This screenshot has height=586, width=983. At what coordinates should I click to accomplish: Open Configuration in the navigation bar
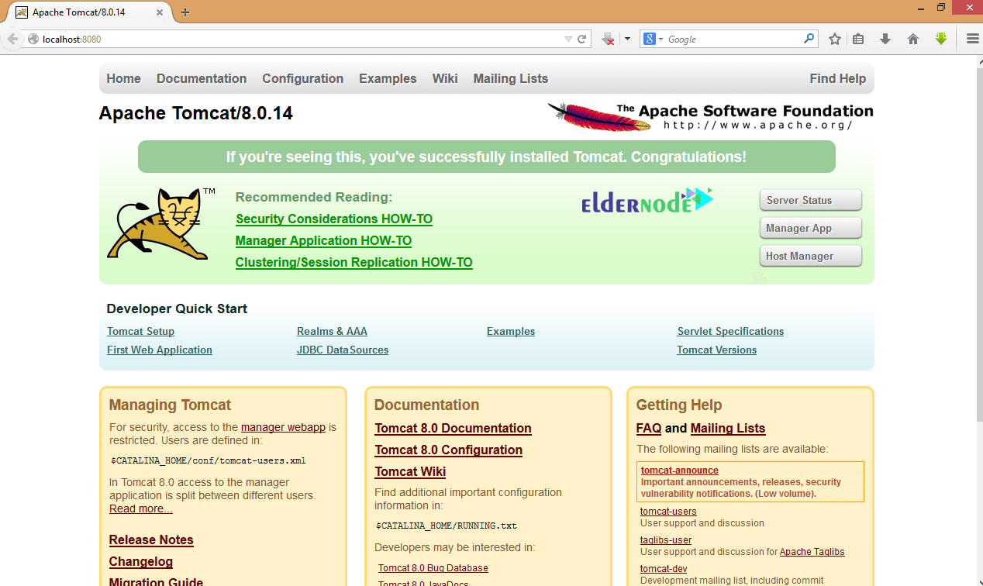pos(302,78)
